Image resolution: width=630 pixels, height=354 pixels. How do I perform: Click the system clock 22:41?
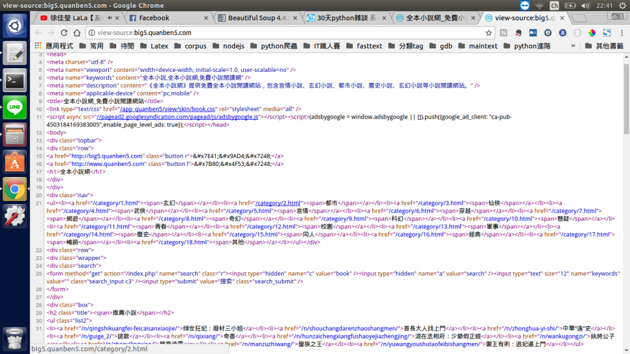[604, 6]
